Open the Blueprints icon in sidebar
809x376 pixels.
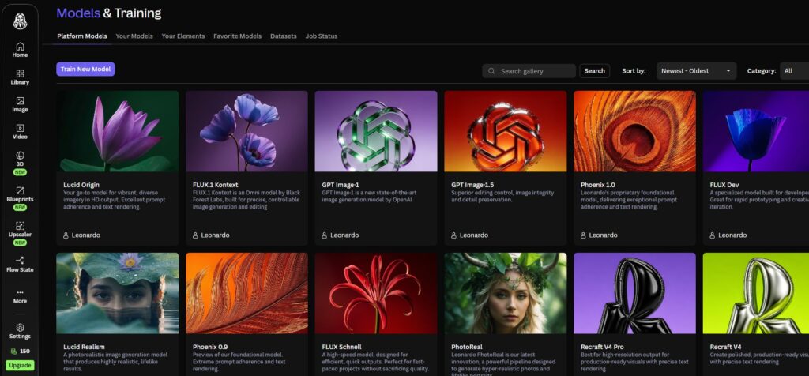[x=20, y=190]
